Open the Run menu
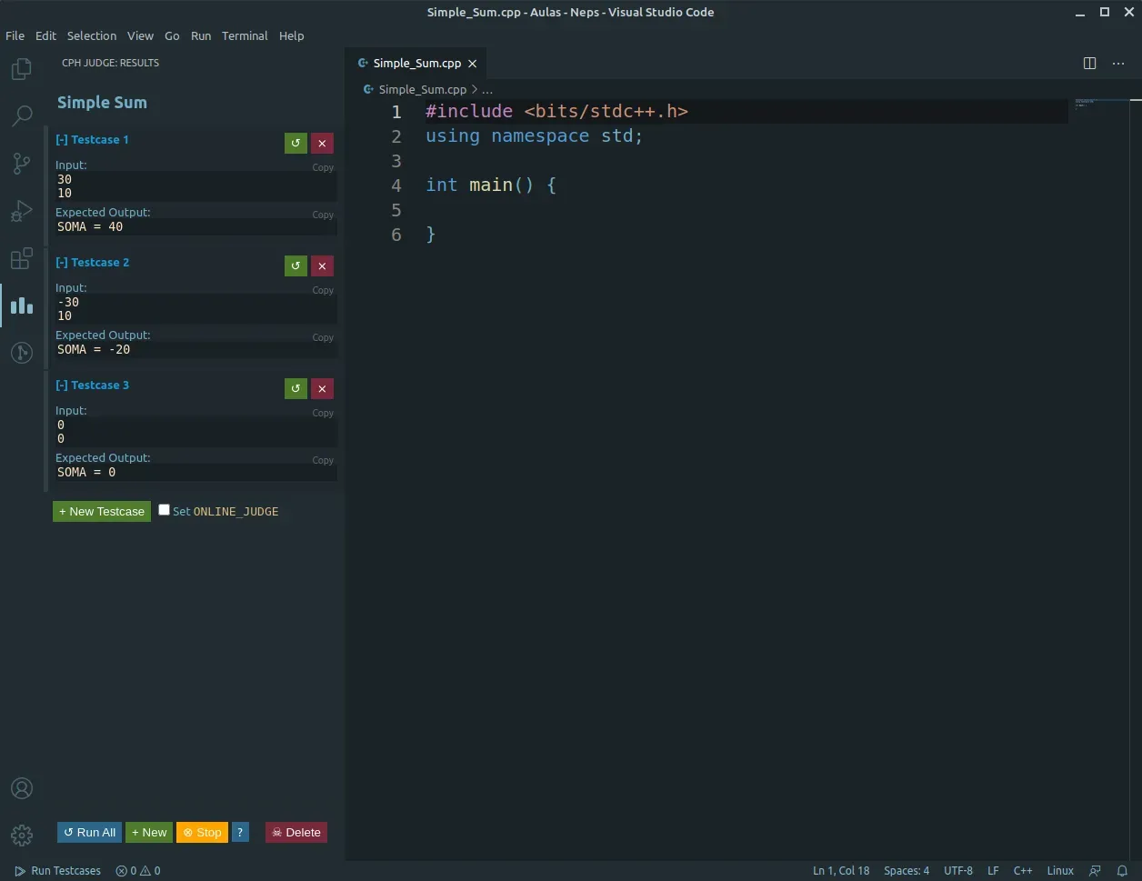The height and width of the screenshot is (881, 1142). [x=201, y=35]
